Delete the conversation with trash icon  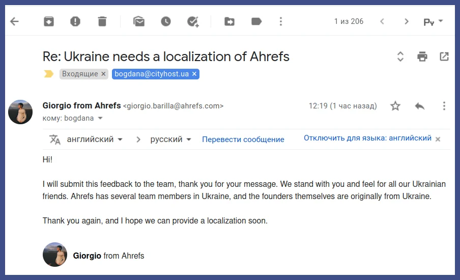(x=102, y=21)
